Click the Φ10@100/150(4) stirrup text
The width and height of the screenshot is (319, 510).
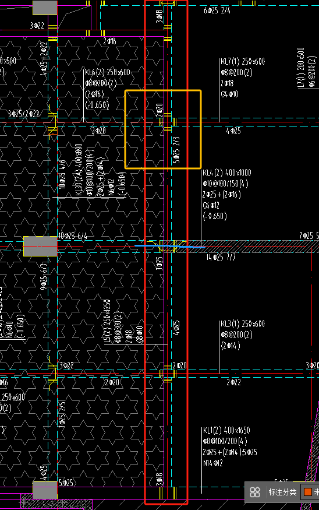pyautogui.click(x=226, y=184)
